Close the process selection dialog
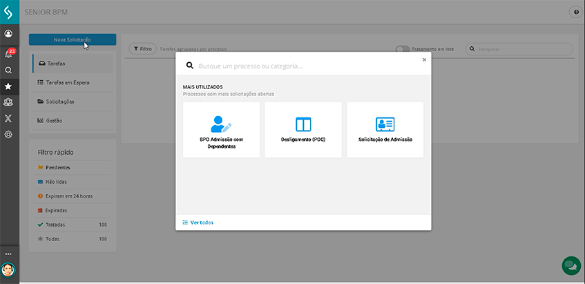The height and width of the screenshot is (284, 585). 424,60
